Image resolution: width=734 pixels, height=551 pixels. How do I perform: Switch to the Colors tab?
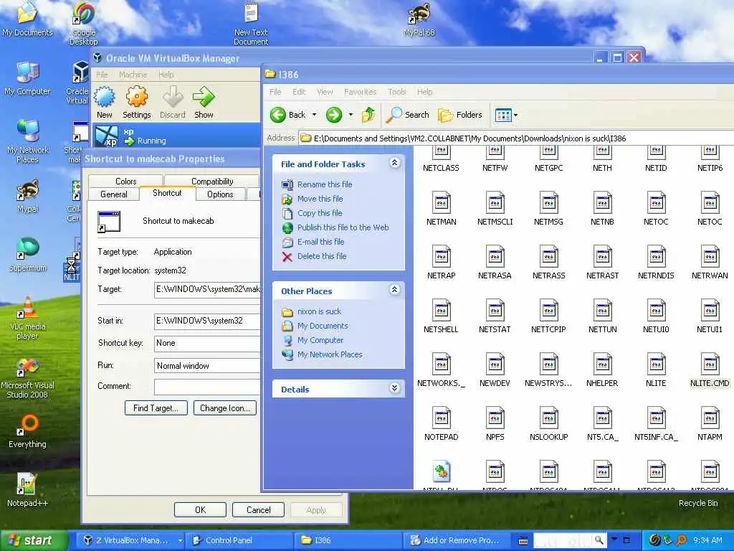click(x=126, y=181)
